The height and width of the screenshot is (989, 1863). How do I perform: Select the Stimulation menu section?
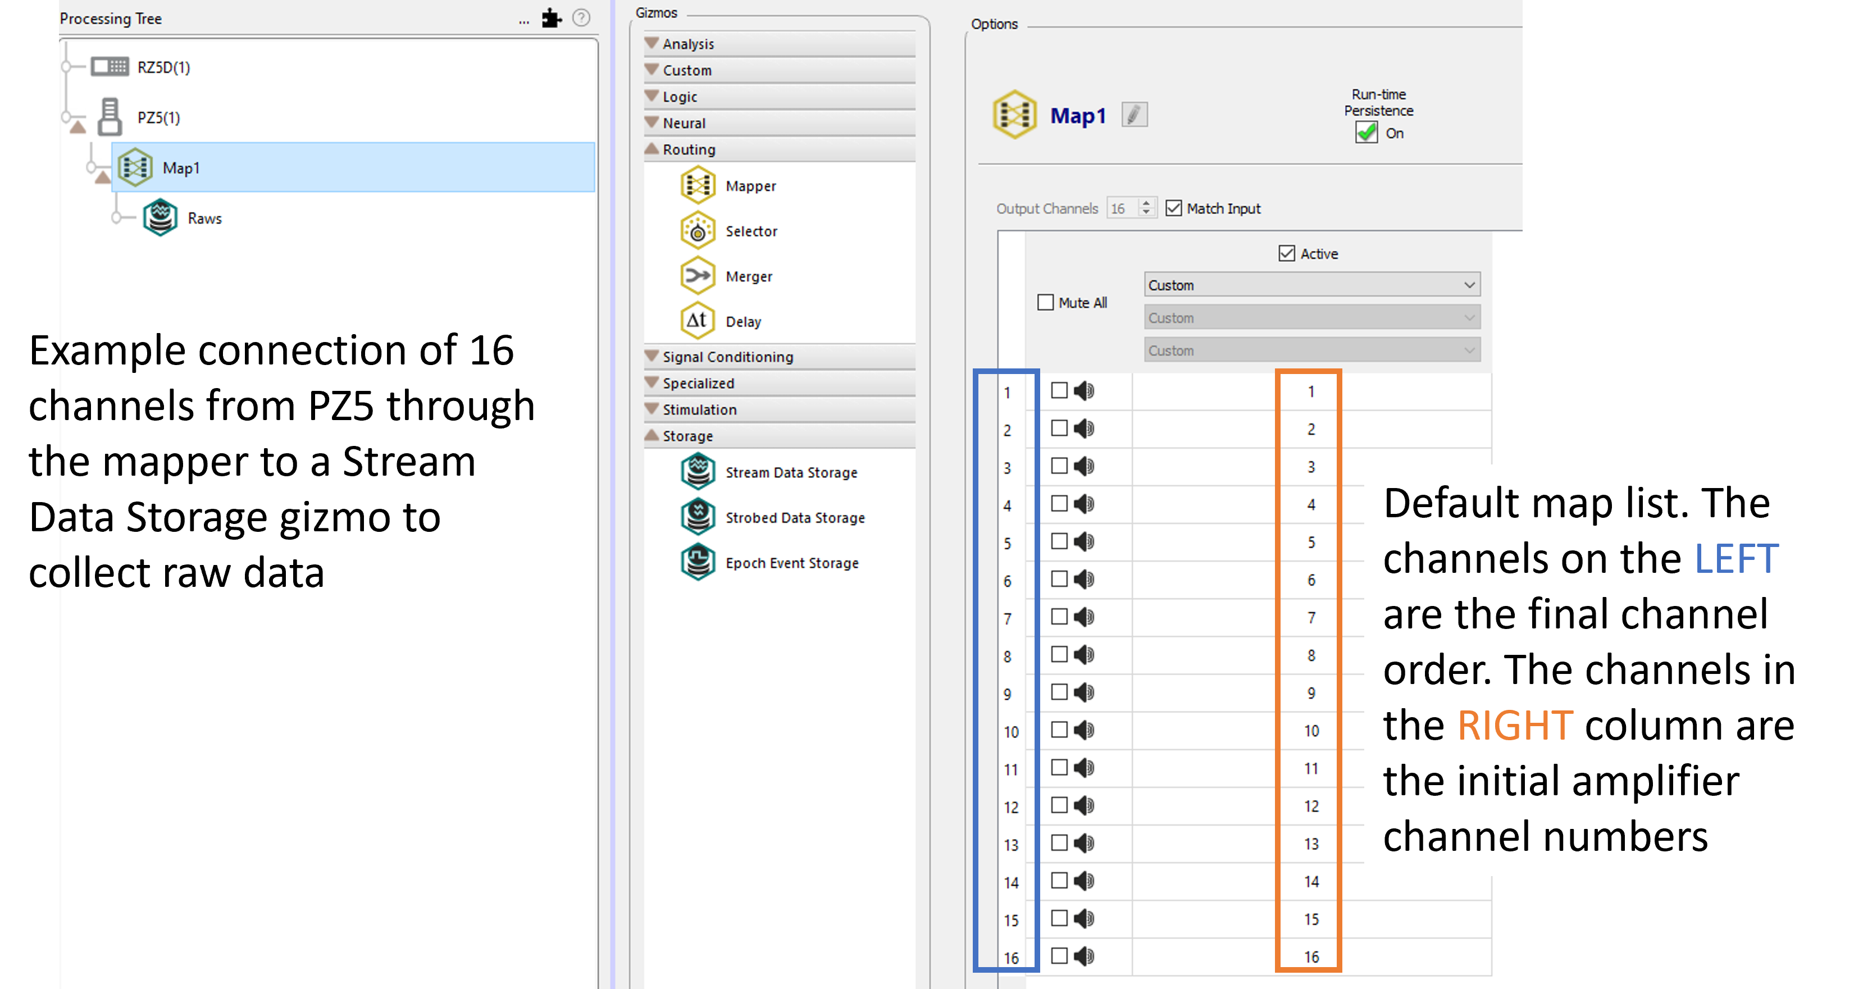tap(700, 409)
